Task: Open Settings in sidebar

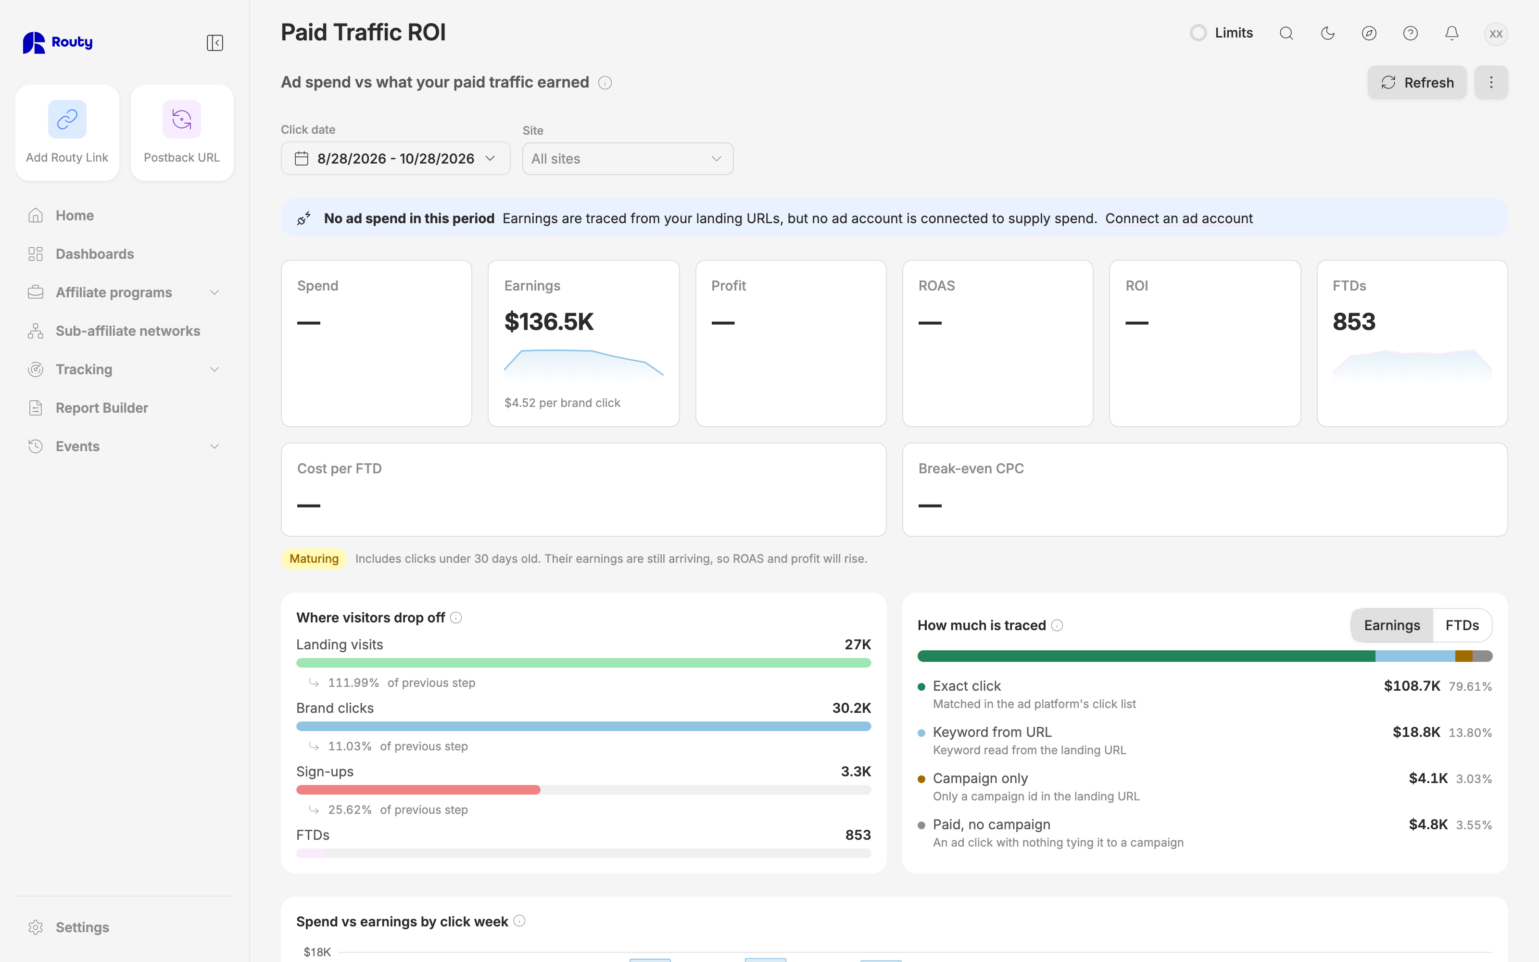Action: 124,927
